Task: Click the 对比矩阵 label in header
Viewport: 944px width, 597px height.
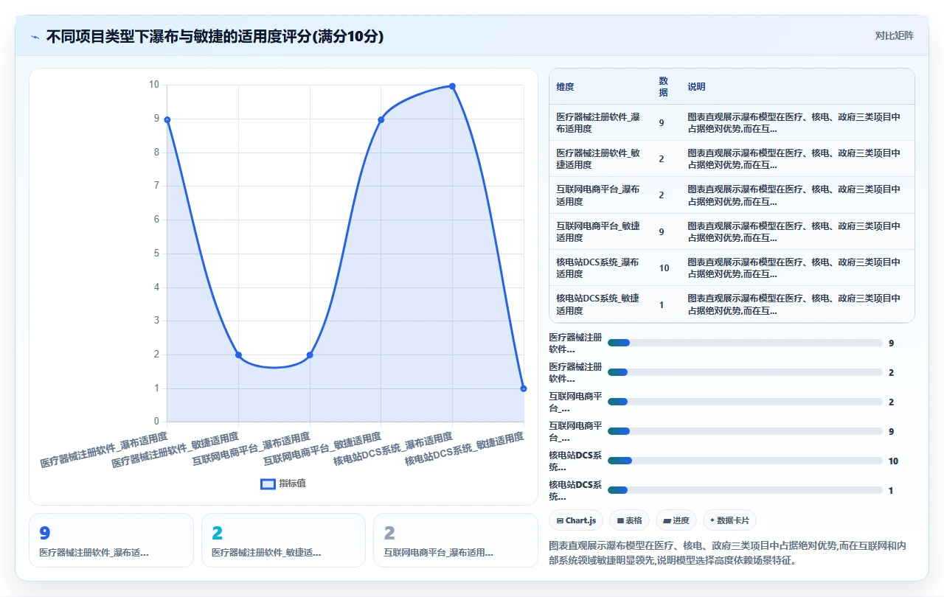Action: coord(894,36)
